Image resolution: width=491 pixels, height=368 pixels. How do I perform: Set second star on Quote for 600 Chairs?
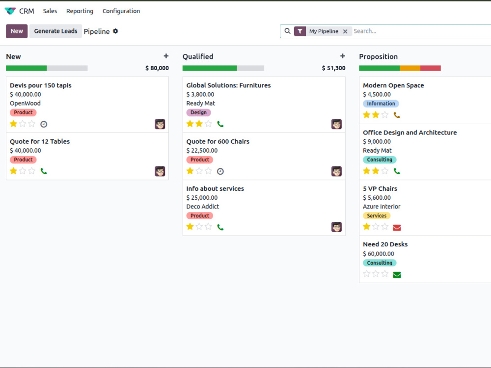199,171
